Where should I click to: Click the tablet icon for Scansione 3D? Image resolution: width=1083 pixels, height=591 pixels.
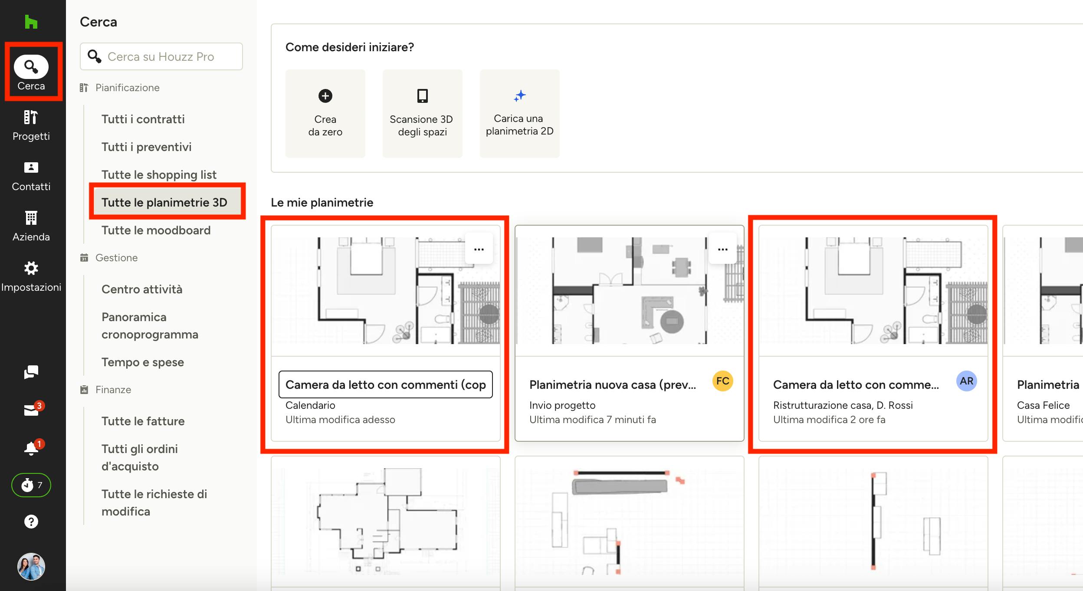pyautogui.click(x=423, y=95)
